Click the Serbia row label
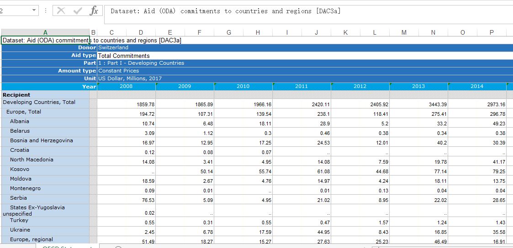The height and width of the screenshot is (248, 513). coord(46,199)
